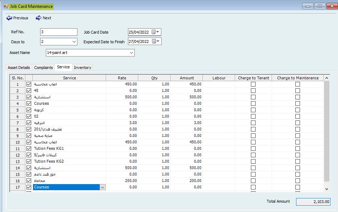
Task: Switch to the Inventory tab
Action: (x=82, y=68)
